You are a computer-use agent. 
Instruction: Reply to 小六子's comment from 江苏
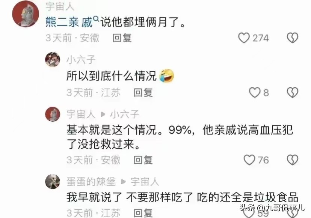[143, 93]
